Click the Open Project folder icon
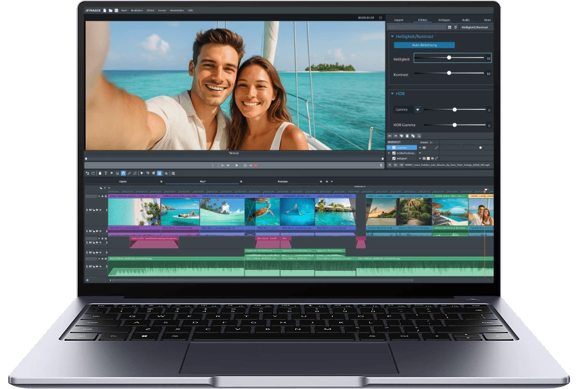Viewport: 579px width, 389px height. 110,11
